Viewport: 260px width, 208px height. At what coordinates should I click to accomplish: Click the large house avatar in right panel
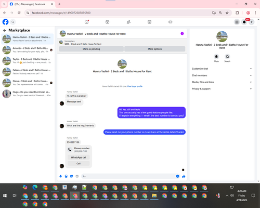coord(222,36)
